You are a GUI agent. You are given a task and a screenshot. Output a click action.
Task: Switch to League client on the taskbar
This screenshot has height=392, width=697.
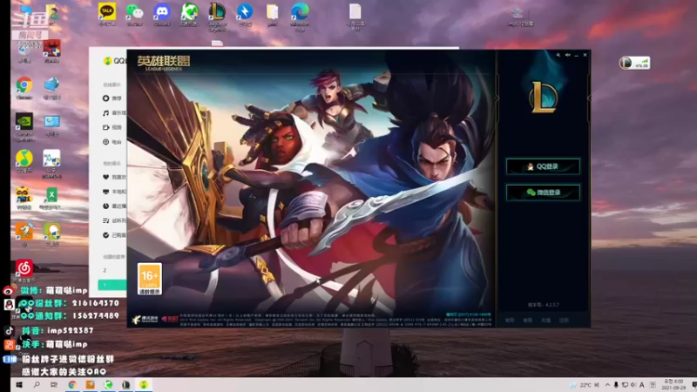click(x=125, y=385)
